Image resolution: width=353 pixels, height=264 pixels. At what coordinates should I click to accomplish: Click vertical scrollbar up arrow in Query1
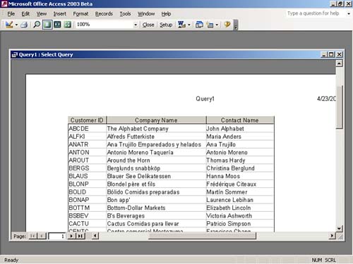pos(339,63)
